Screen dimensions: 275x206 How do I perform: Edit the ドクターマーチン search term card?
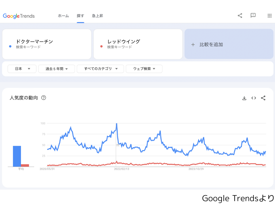pyautogui.click(x=47, y=44)
